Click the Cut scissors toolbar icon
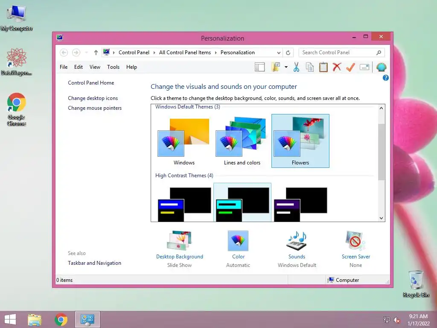 coord(296,67)
